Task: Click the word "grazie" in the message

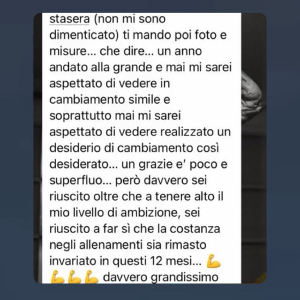Action: [x=155, y=165]
